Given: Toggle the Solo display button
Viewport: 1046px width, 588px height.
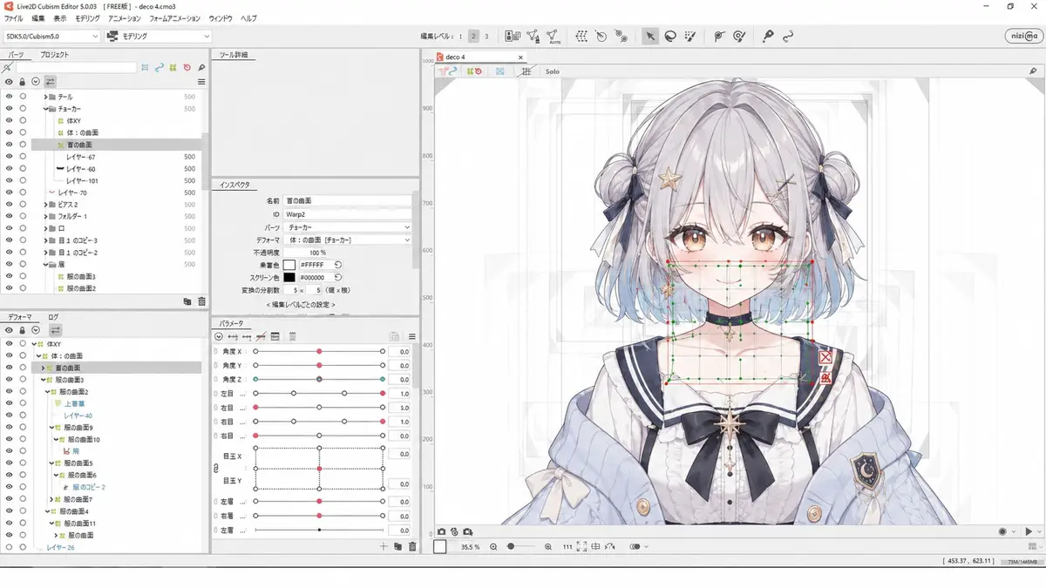Looking at the screenshot, I should pos(552,71).
